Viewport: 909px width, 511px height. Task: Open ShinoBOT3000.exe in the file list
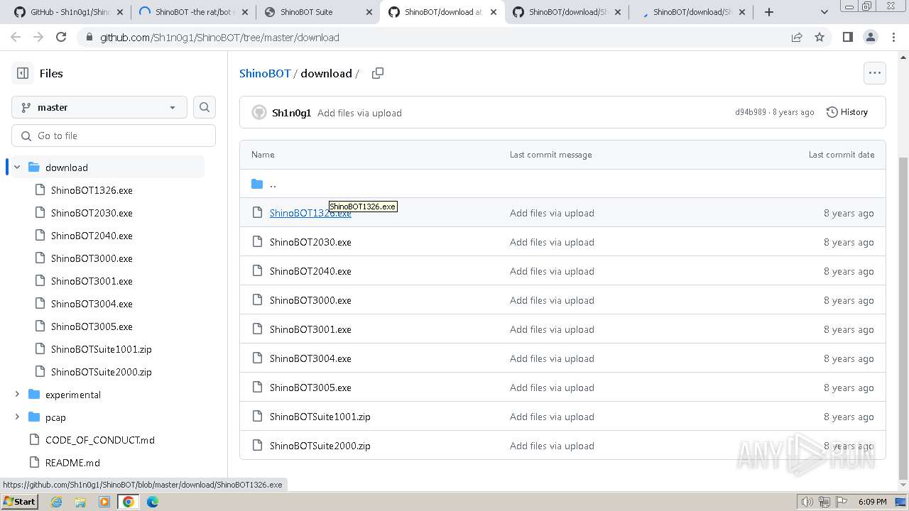coord(310,300)
